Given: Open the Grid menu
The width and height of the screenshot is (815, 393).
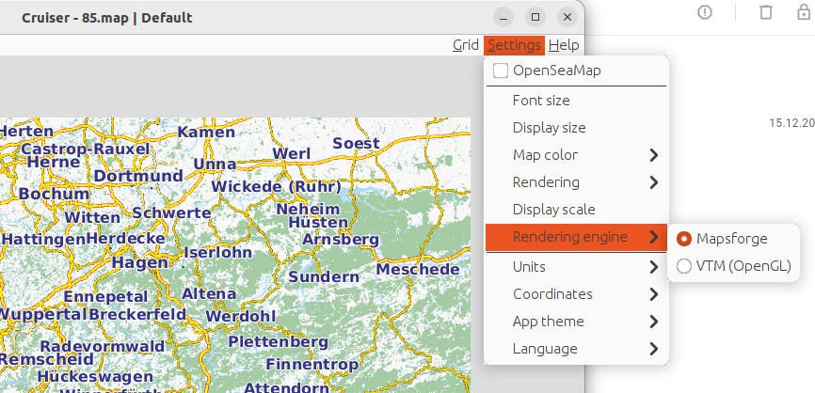Looking at the screenshot, I should coord(465,45).
